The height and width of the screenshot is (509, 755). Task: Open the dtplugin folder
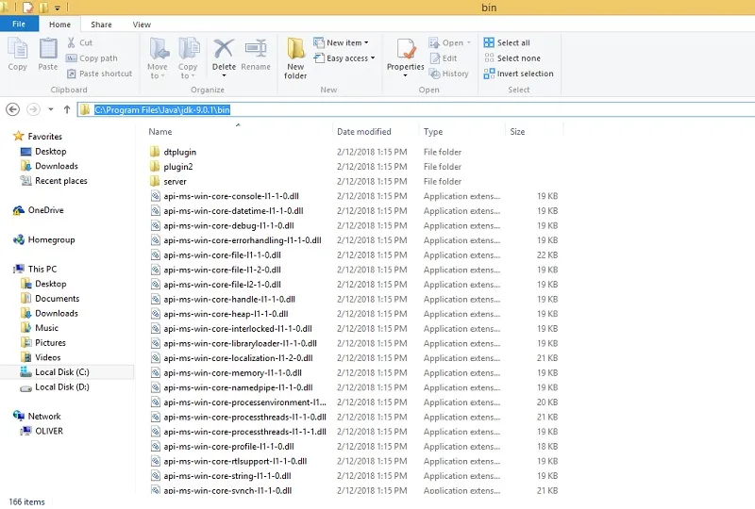pos(173,152)
